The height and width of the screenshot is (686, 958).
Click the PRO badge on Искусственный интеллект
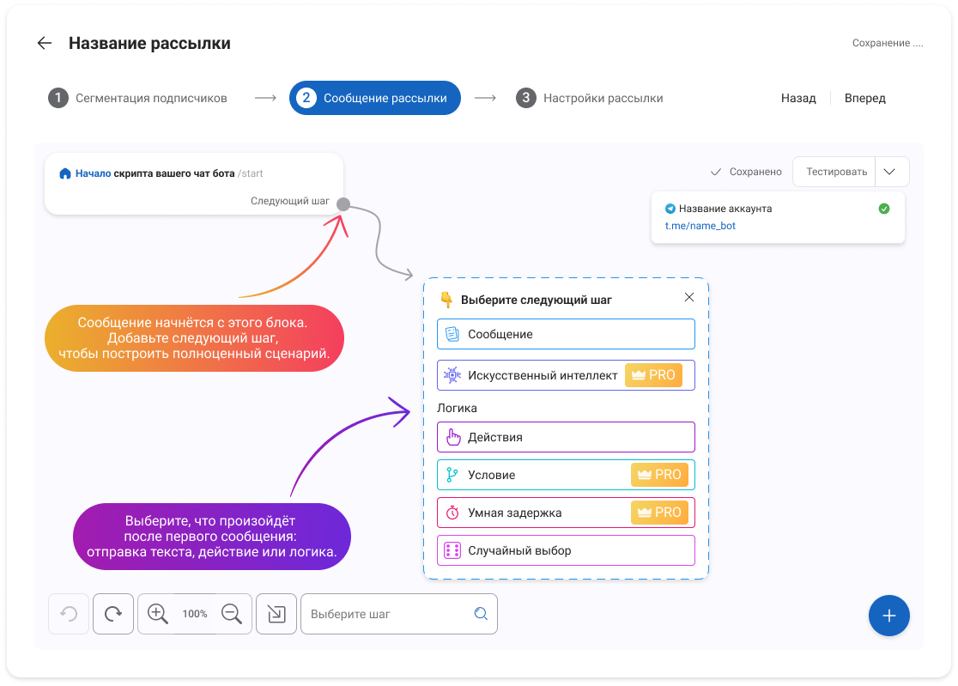pyautogui.click(x=653, y=375)
